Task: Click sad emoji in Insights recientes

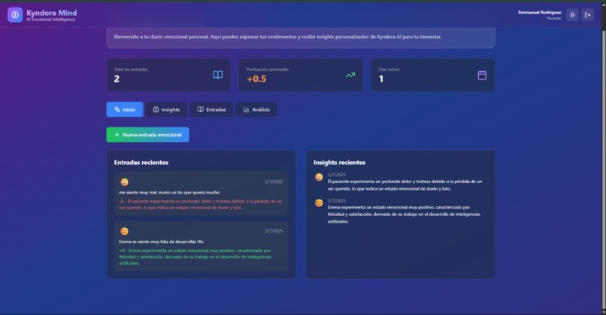Action: (x=319, y=177)
